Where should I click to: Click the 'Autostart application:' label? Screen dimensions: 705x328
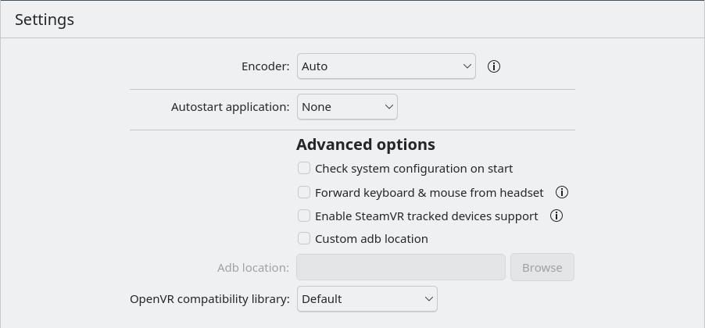click(231, 107)
